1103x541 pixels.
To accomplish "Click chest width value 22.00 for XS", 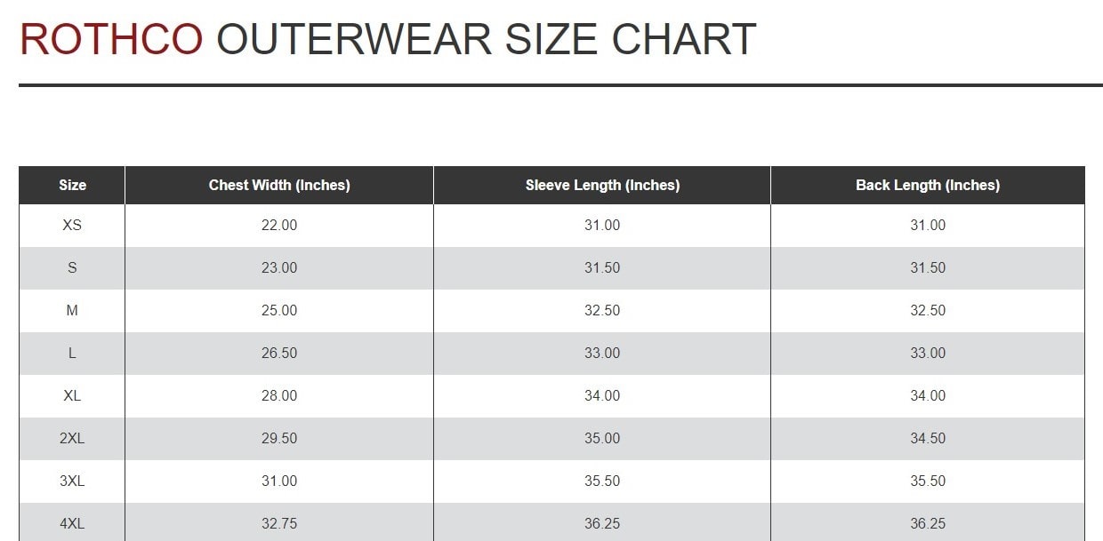I will pyautogui.click(x=279, y=226).
